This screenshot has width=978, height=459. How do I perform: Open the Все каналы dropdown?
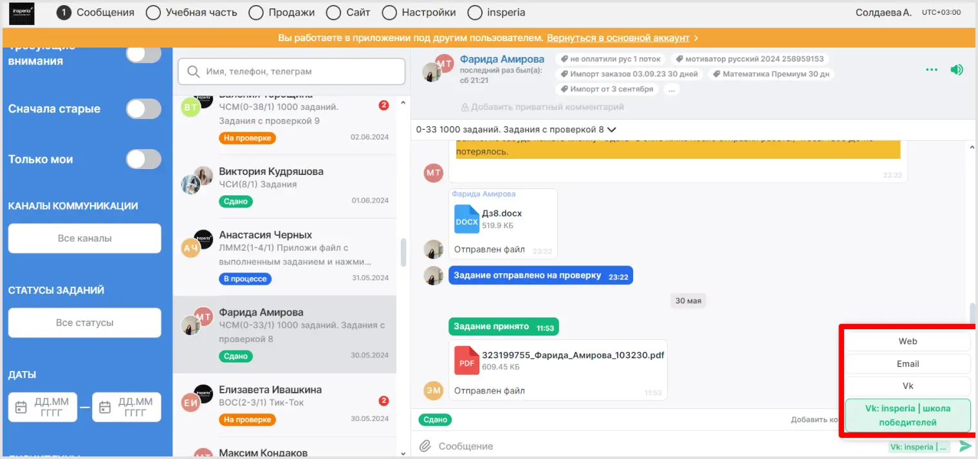pos(84,239)
